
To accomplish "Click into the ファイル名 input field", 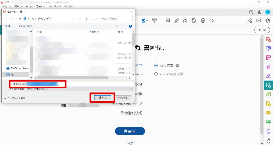I will (80, 84).
